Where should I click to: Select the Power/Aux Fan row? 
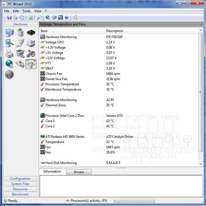pos(119,79)
